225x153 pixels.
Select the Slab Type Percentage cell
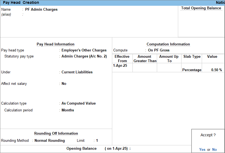pyautogui.click(x=192, y=70)
